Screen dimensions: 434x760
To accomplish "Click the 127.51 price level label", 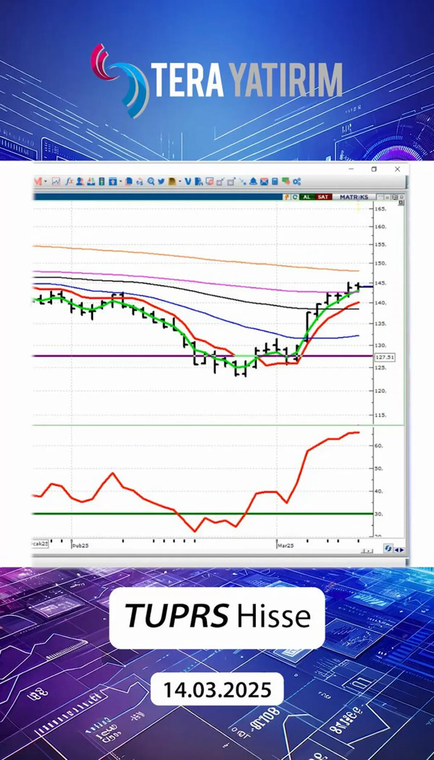I will [x=384, y=357].
